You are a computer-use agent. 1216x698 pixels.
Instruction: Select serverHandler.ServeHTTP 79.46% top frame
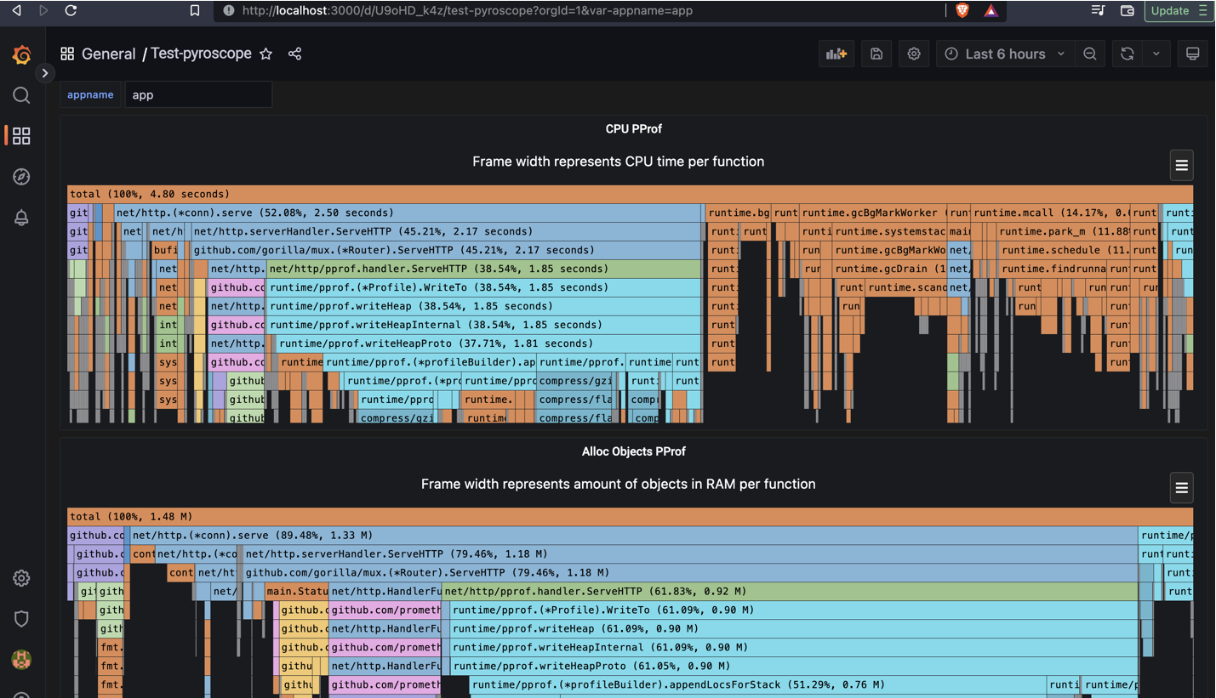coord(690,553)
